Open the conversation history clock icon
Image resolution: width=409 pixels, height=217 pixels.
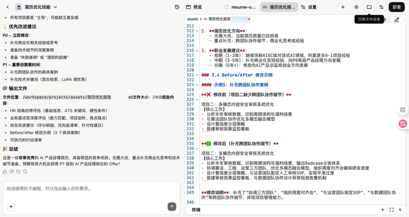tap(177, 7)
